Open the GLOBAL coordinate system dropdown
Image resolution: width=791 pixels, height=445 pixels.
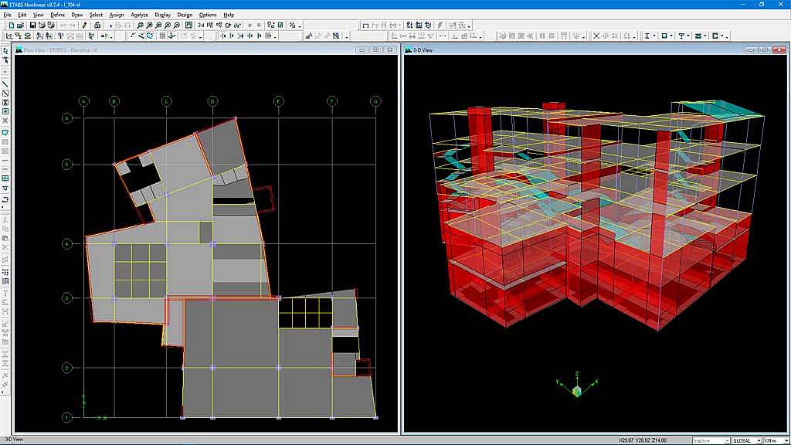(x=747, y=440)
